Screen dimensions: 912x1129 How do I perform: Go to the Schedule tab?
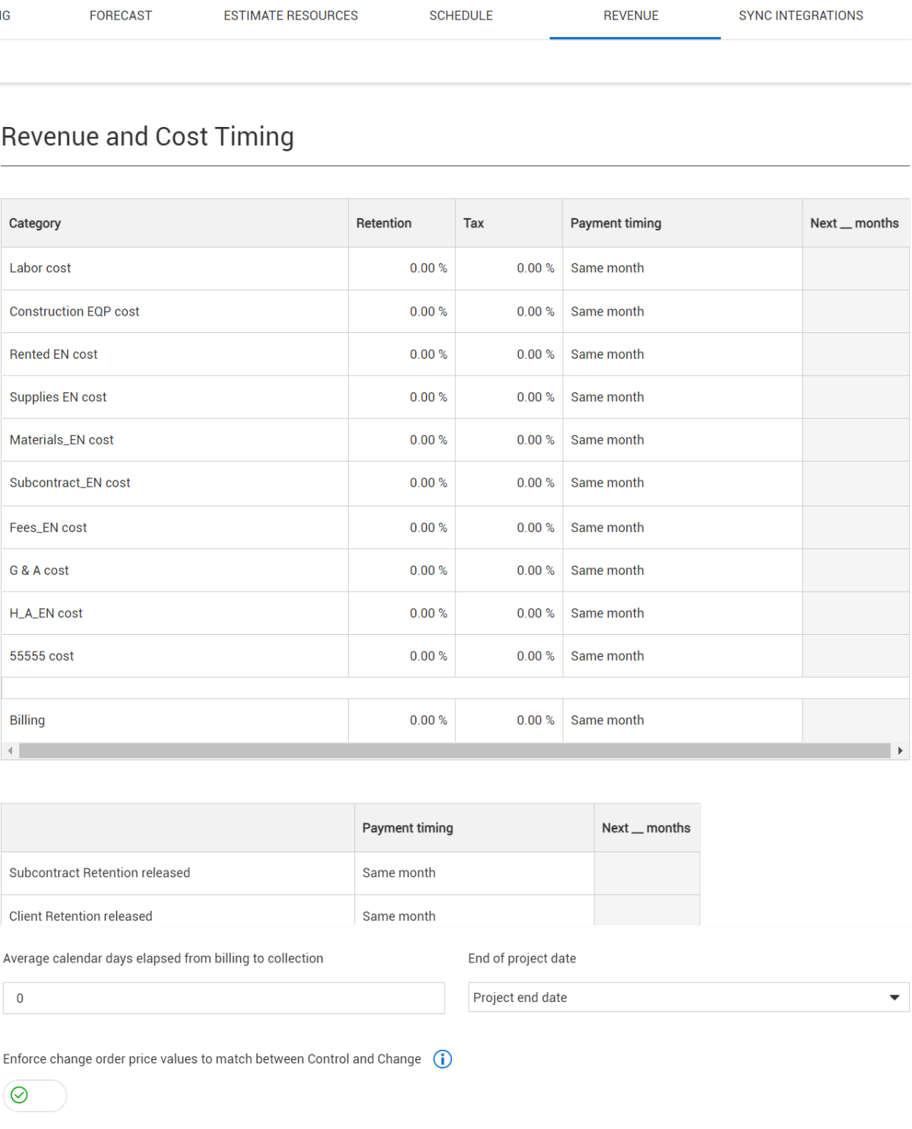coord(461,16)
